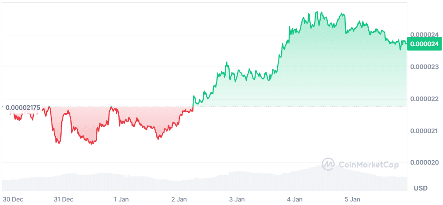Click the gray 0.000024 axis label above the price tag
The height and width of the screenshot is (205, 443).
423,34
